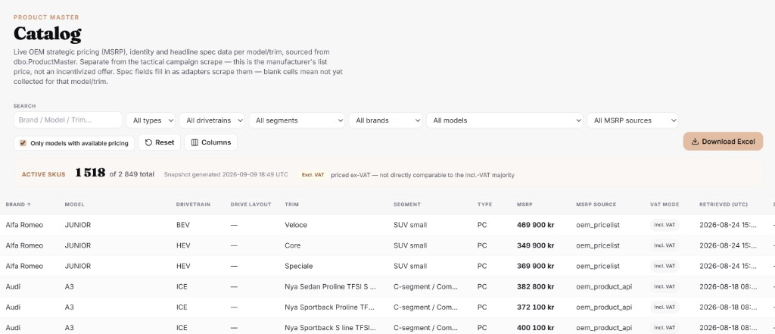Sort by the DRIVETRAIN column header
The width and height of the screenshot is (775, 334).
tap(193, 204)
